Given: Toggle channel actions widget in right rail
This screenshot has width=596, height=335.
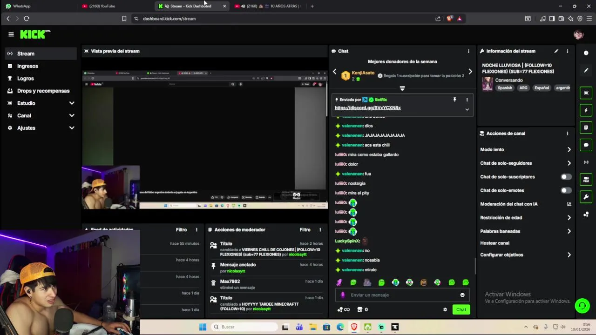Looking at the screenshot, I should click(x=586, y=180).
